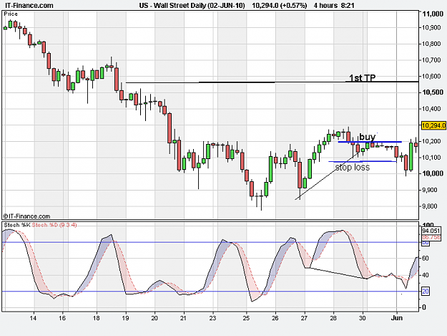
Task: Click the date label 27 on time axis
Action: pos(304,318)
